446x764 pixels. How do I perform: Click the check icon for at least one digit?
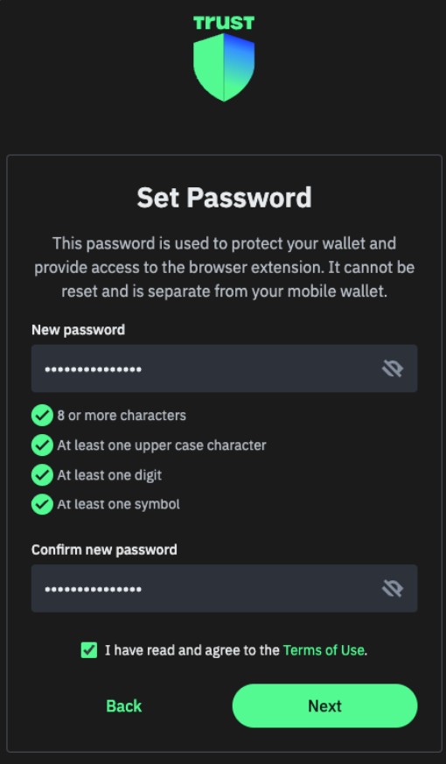(x=42, y=475)
